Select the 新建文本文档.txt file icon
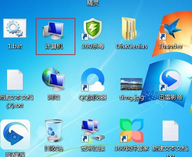Image resolution: width=192 pixels, height=157 pixels. click(x=170, y=131)
